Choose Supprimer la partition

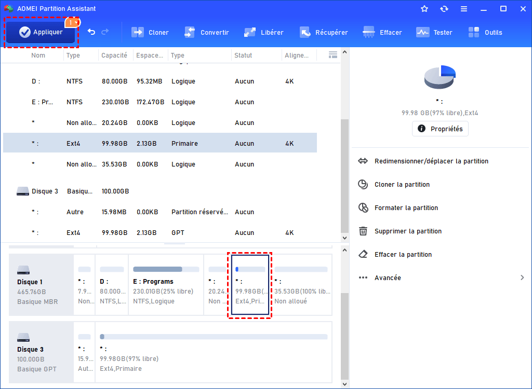(x=408, y=231)
